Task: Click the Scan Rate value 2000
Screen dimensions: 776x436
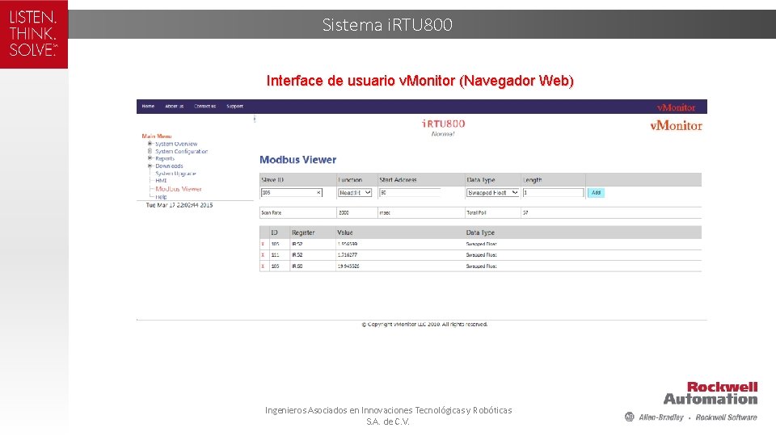Action: (344, 212)
